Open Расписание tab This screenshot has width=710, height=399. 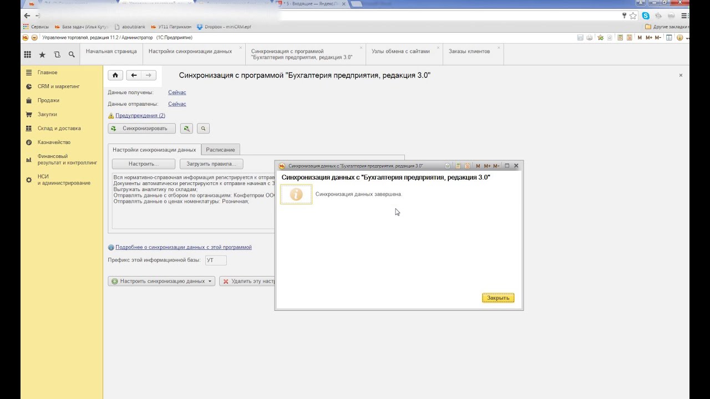tap(220, 150)
